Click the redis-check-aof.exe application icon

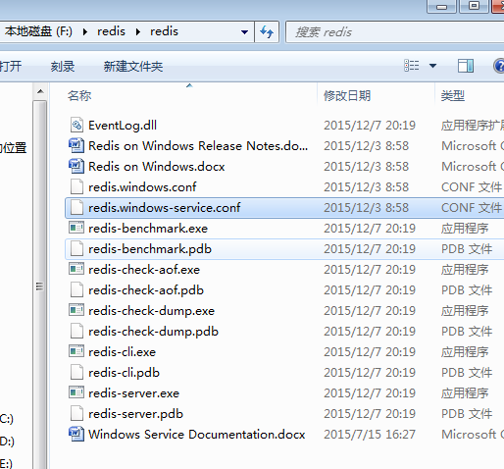pos(76,269)
